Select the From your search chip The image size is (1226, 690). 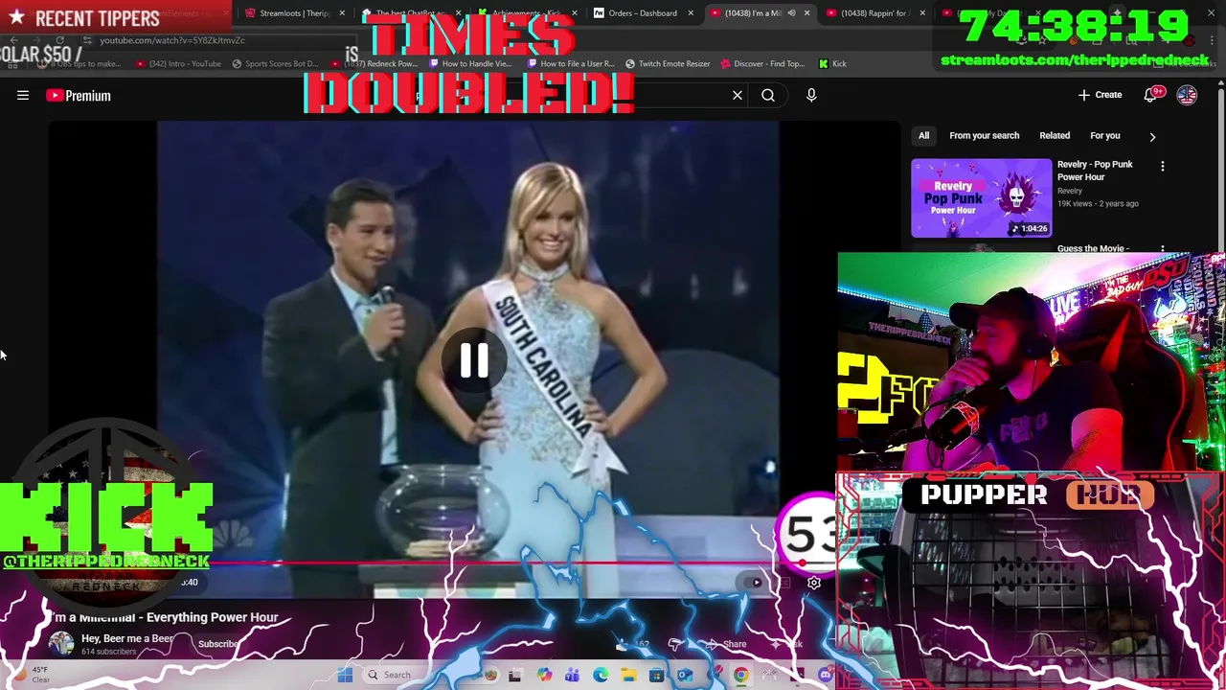tap(984, 136)
